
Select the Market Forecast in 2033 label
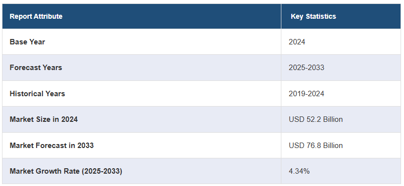pos(51,146)
